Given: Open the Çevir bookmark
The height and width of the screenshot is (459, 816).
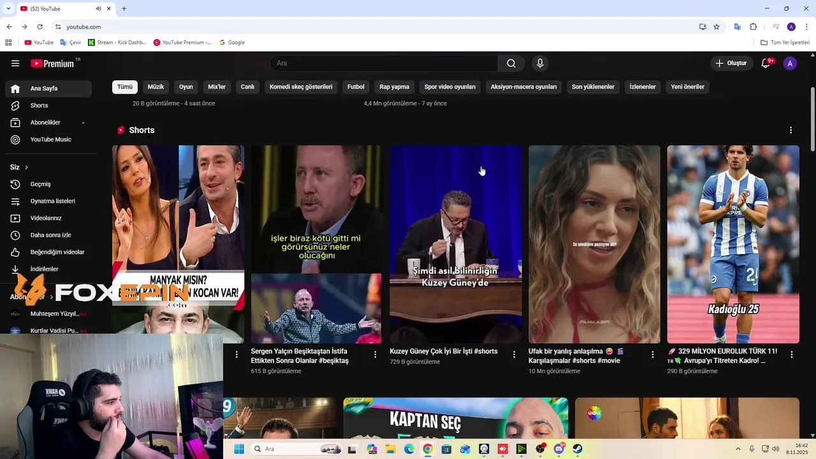Looking at the screenshot, I should 71,43.
